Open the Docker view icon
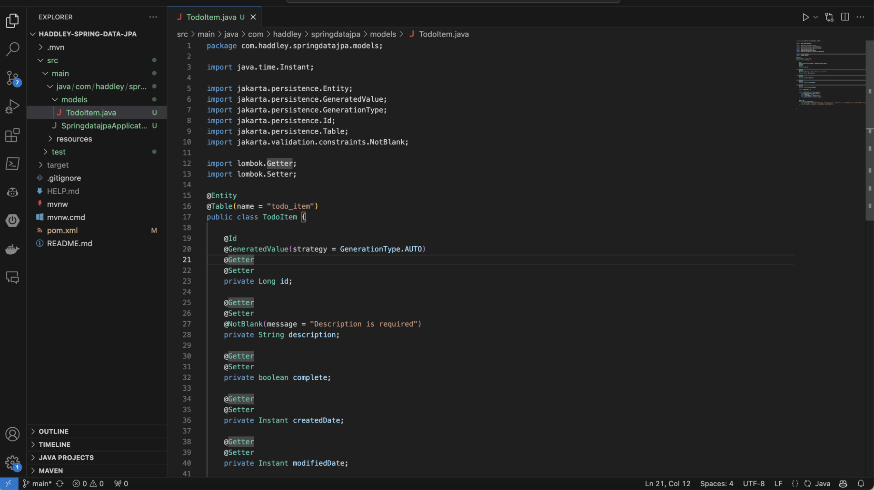 point(12,250)
